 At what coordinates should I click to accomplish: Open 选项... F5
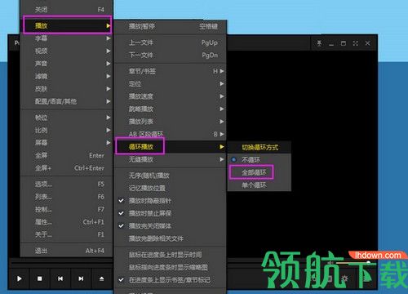pyautogui.click(x=67, y=184)
